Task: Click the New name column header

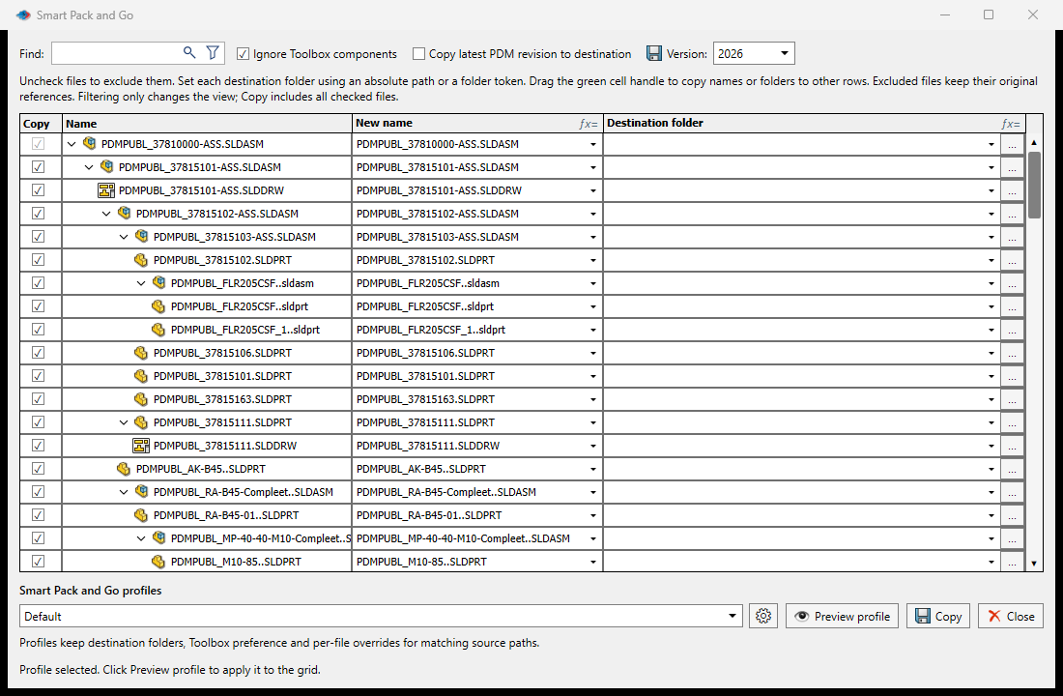Action: click(x=477, y=124)
